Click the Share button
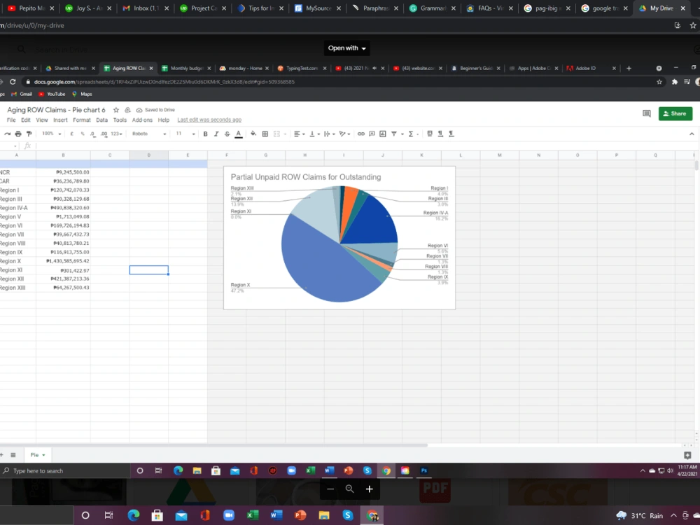700x525 pixels. pos(675,113)
